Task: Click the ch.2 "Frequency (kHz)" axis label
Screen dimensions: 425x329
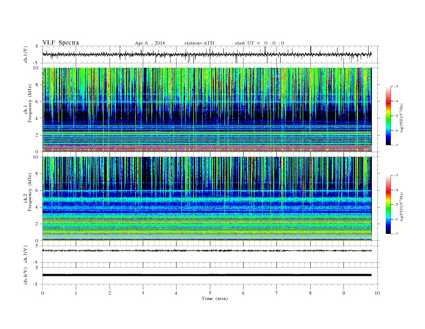Action: 30,191
